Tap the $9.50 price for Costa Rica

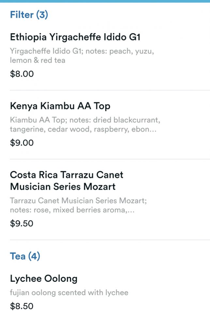pyautogui.click(x=22, y=224)
